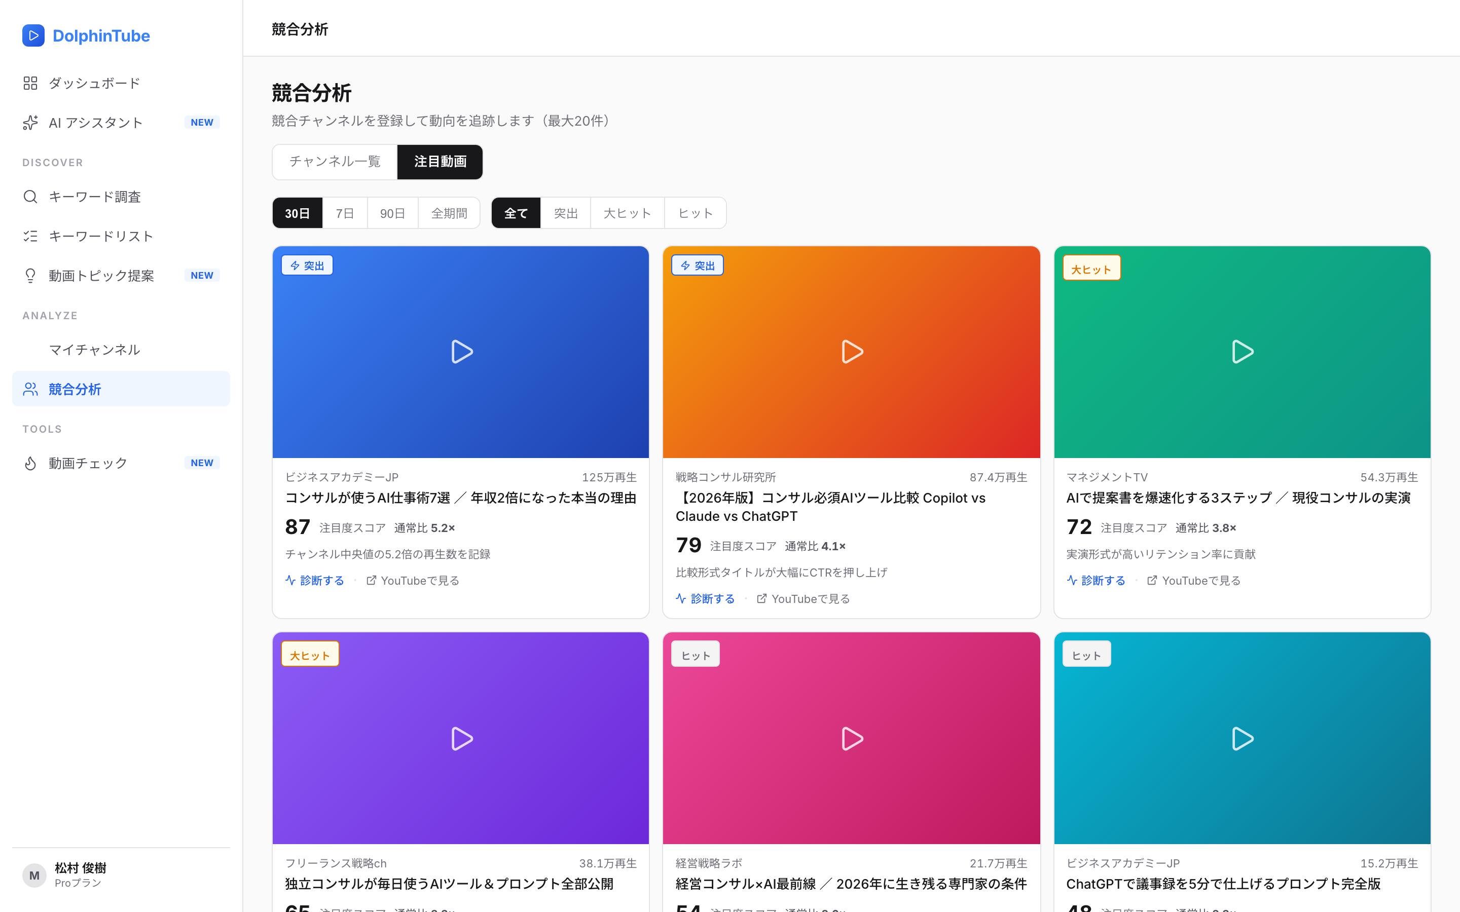Click the 動画トピック提案 lightbulb icon
The width and height of the screenshot is (1460, 912).
point(30,276)
